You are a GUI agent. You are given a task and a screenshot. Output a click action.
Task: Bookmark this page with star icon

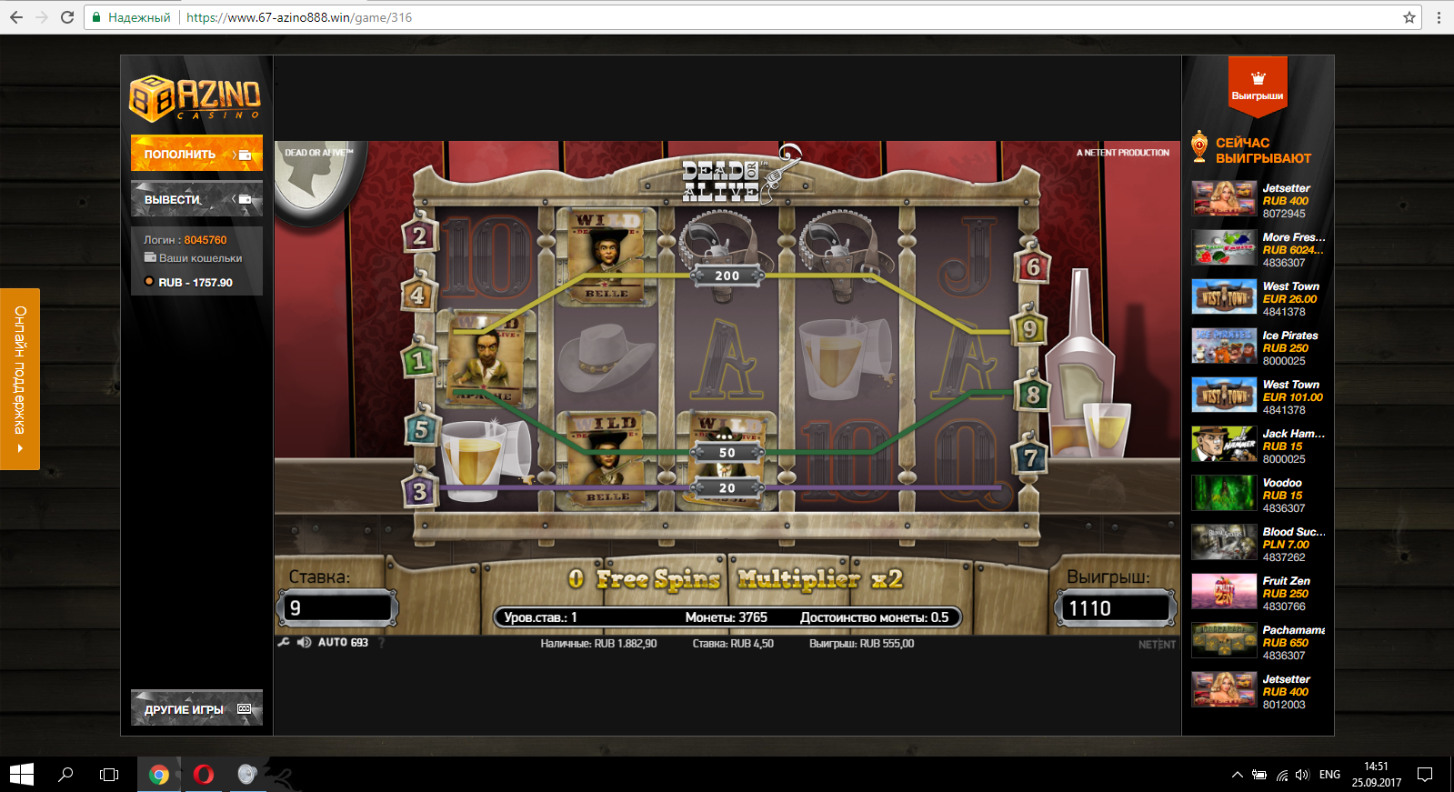click(1409, 17)
